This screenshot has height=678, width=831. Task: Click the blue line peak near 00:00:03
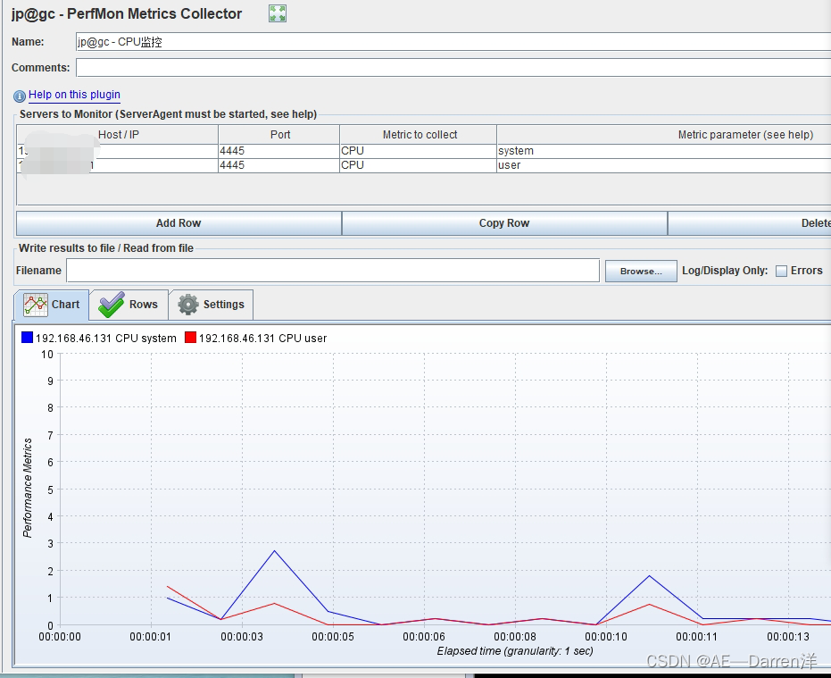[275, 551]
